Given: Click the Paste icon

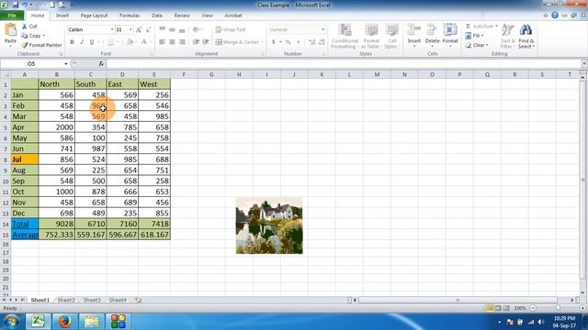Looking at the screenshot, I should point(10,30).
